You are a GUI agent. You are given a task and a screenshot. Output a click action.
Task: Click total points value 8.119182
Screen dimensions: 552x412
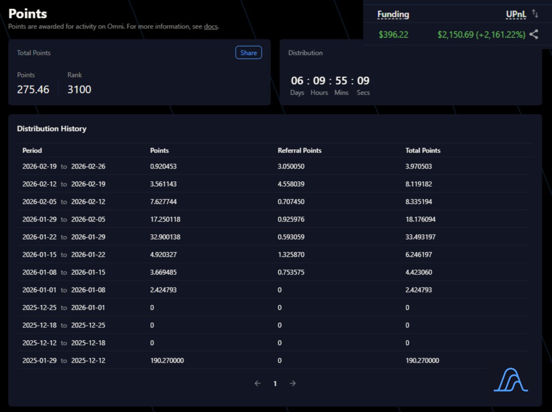[x=419, y=184]
